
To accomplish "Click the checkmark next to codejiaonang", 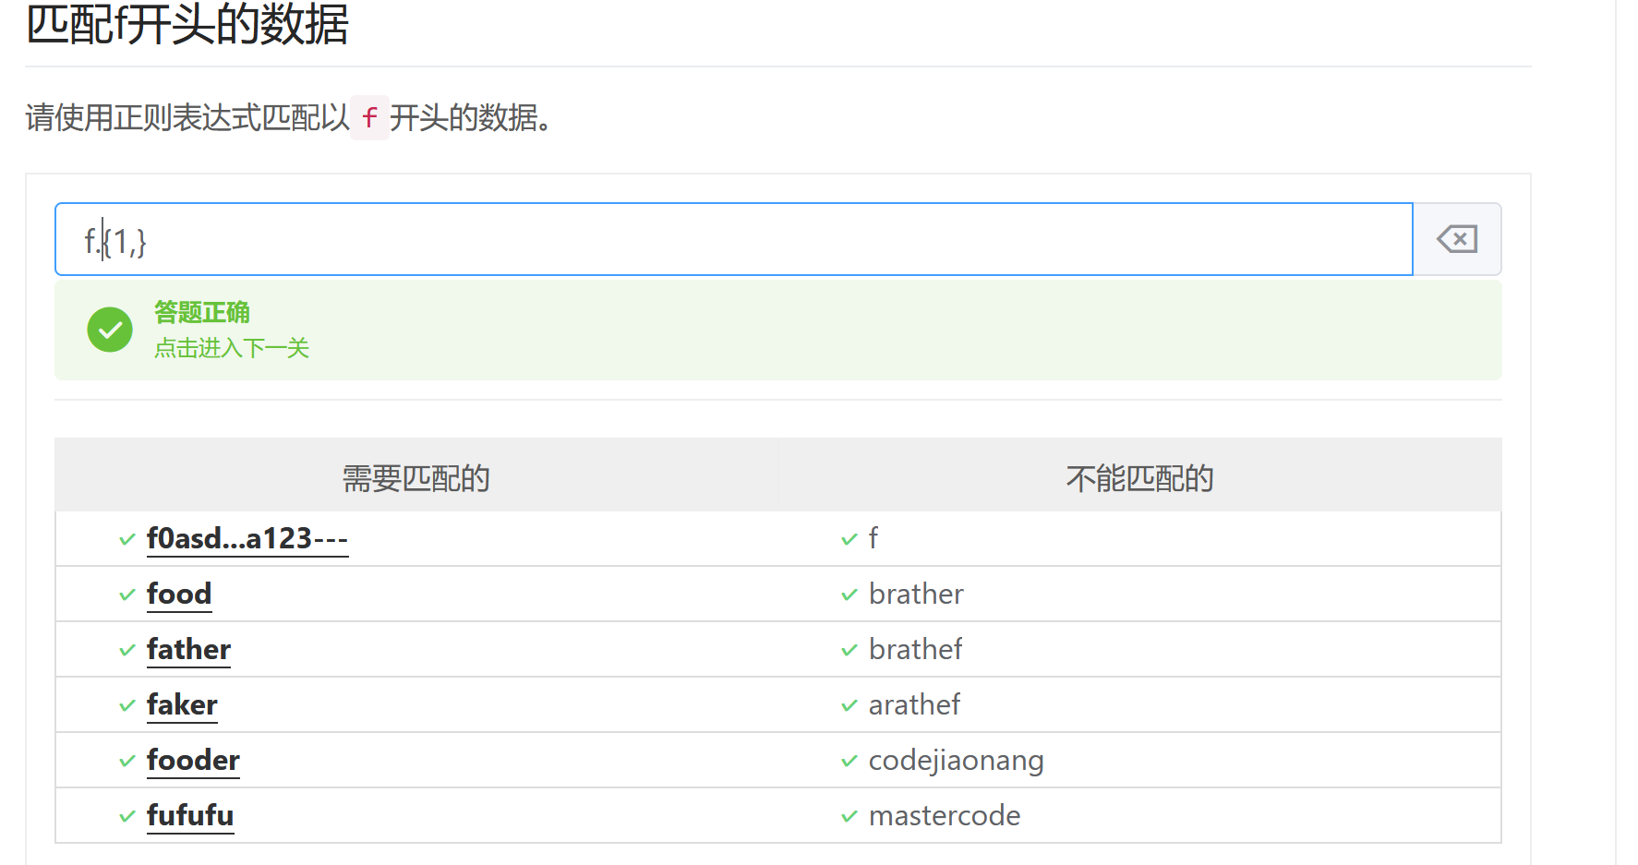I will pos(849,761).
